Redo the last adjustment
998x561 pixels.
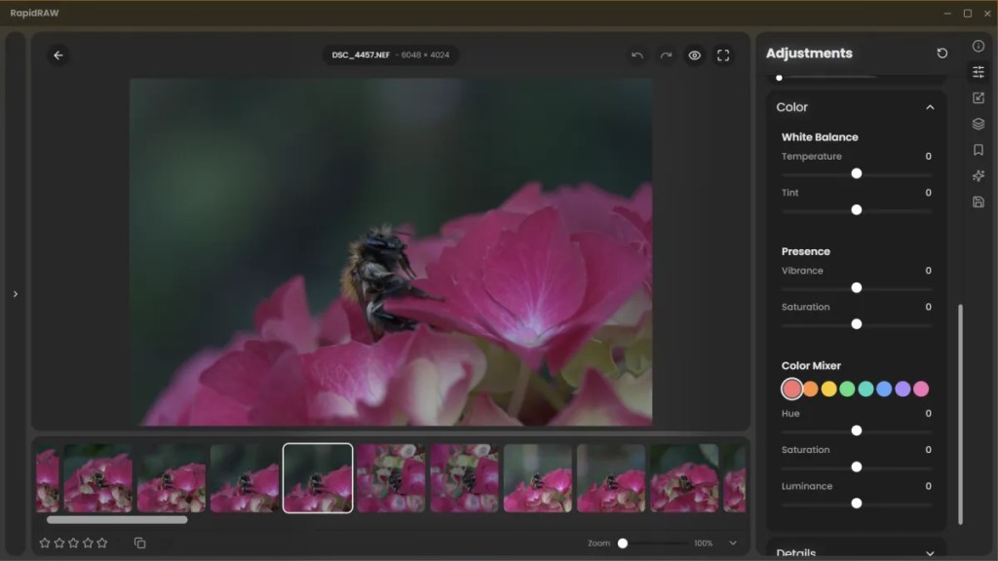[666, 56]
